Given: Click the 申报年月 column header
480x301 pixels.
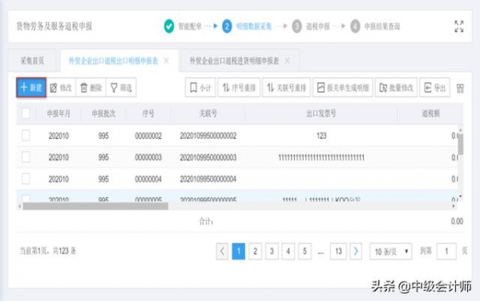Looking at the screenshot, I should click(x=58, y=114).
